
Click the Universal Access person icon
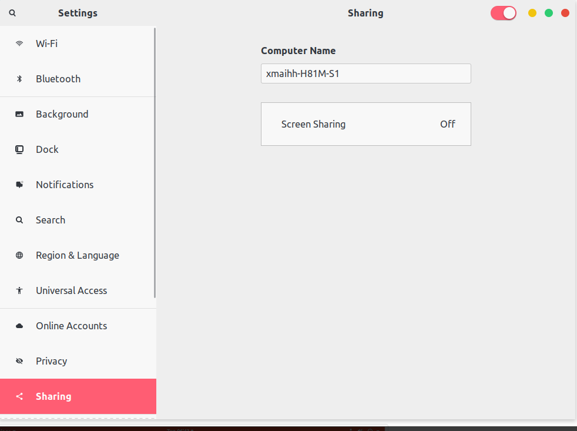19,290
